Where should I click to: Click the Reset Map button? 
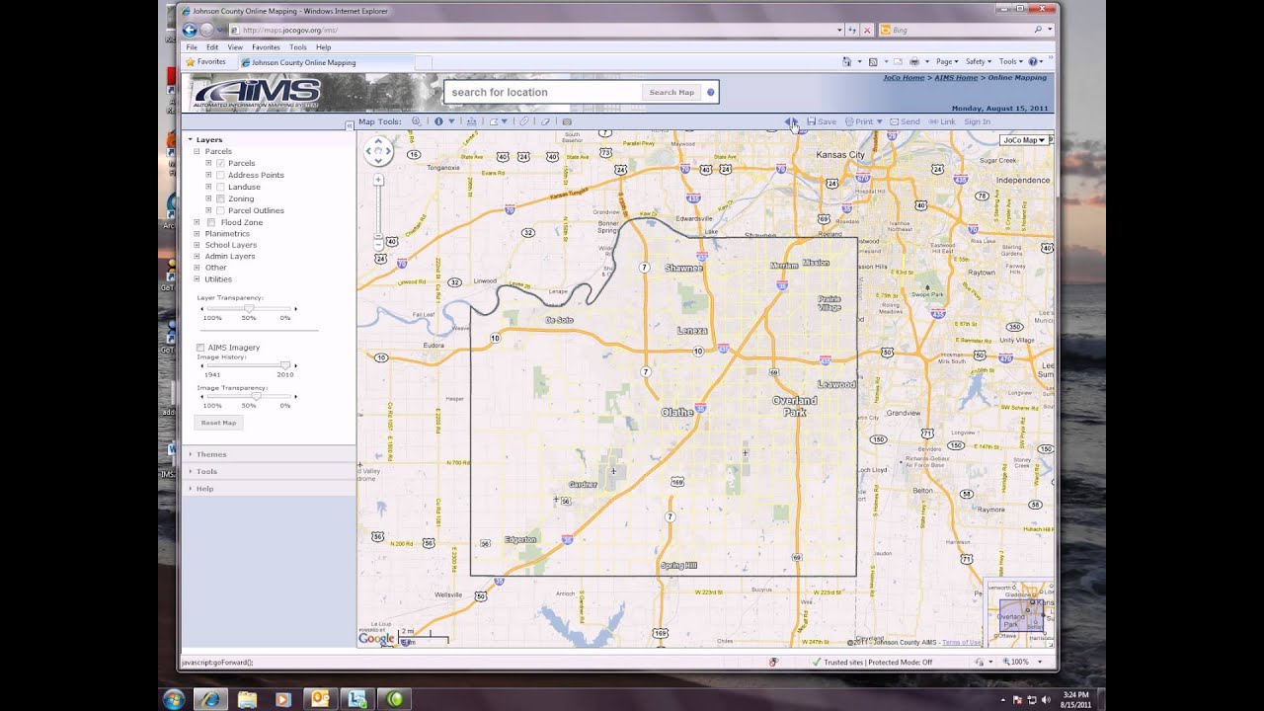coord(219,423)
